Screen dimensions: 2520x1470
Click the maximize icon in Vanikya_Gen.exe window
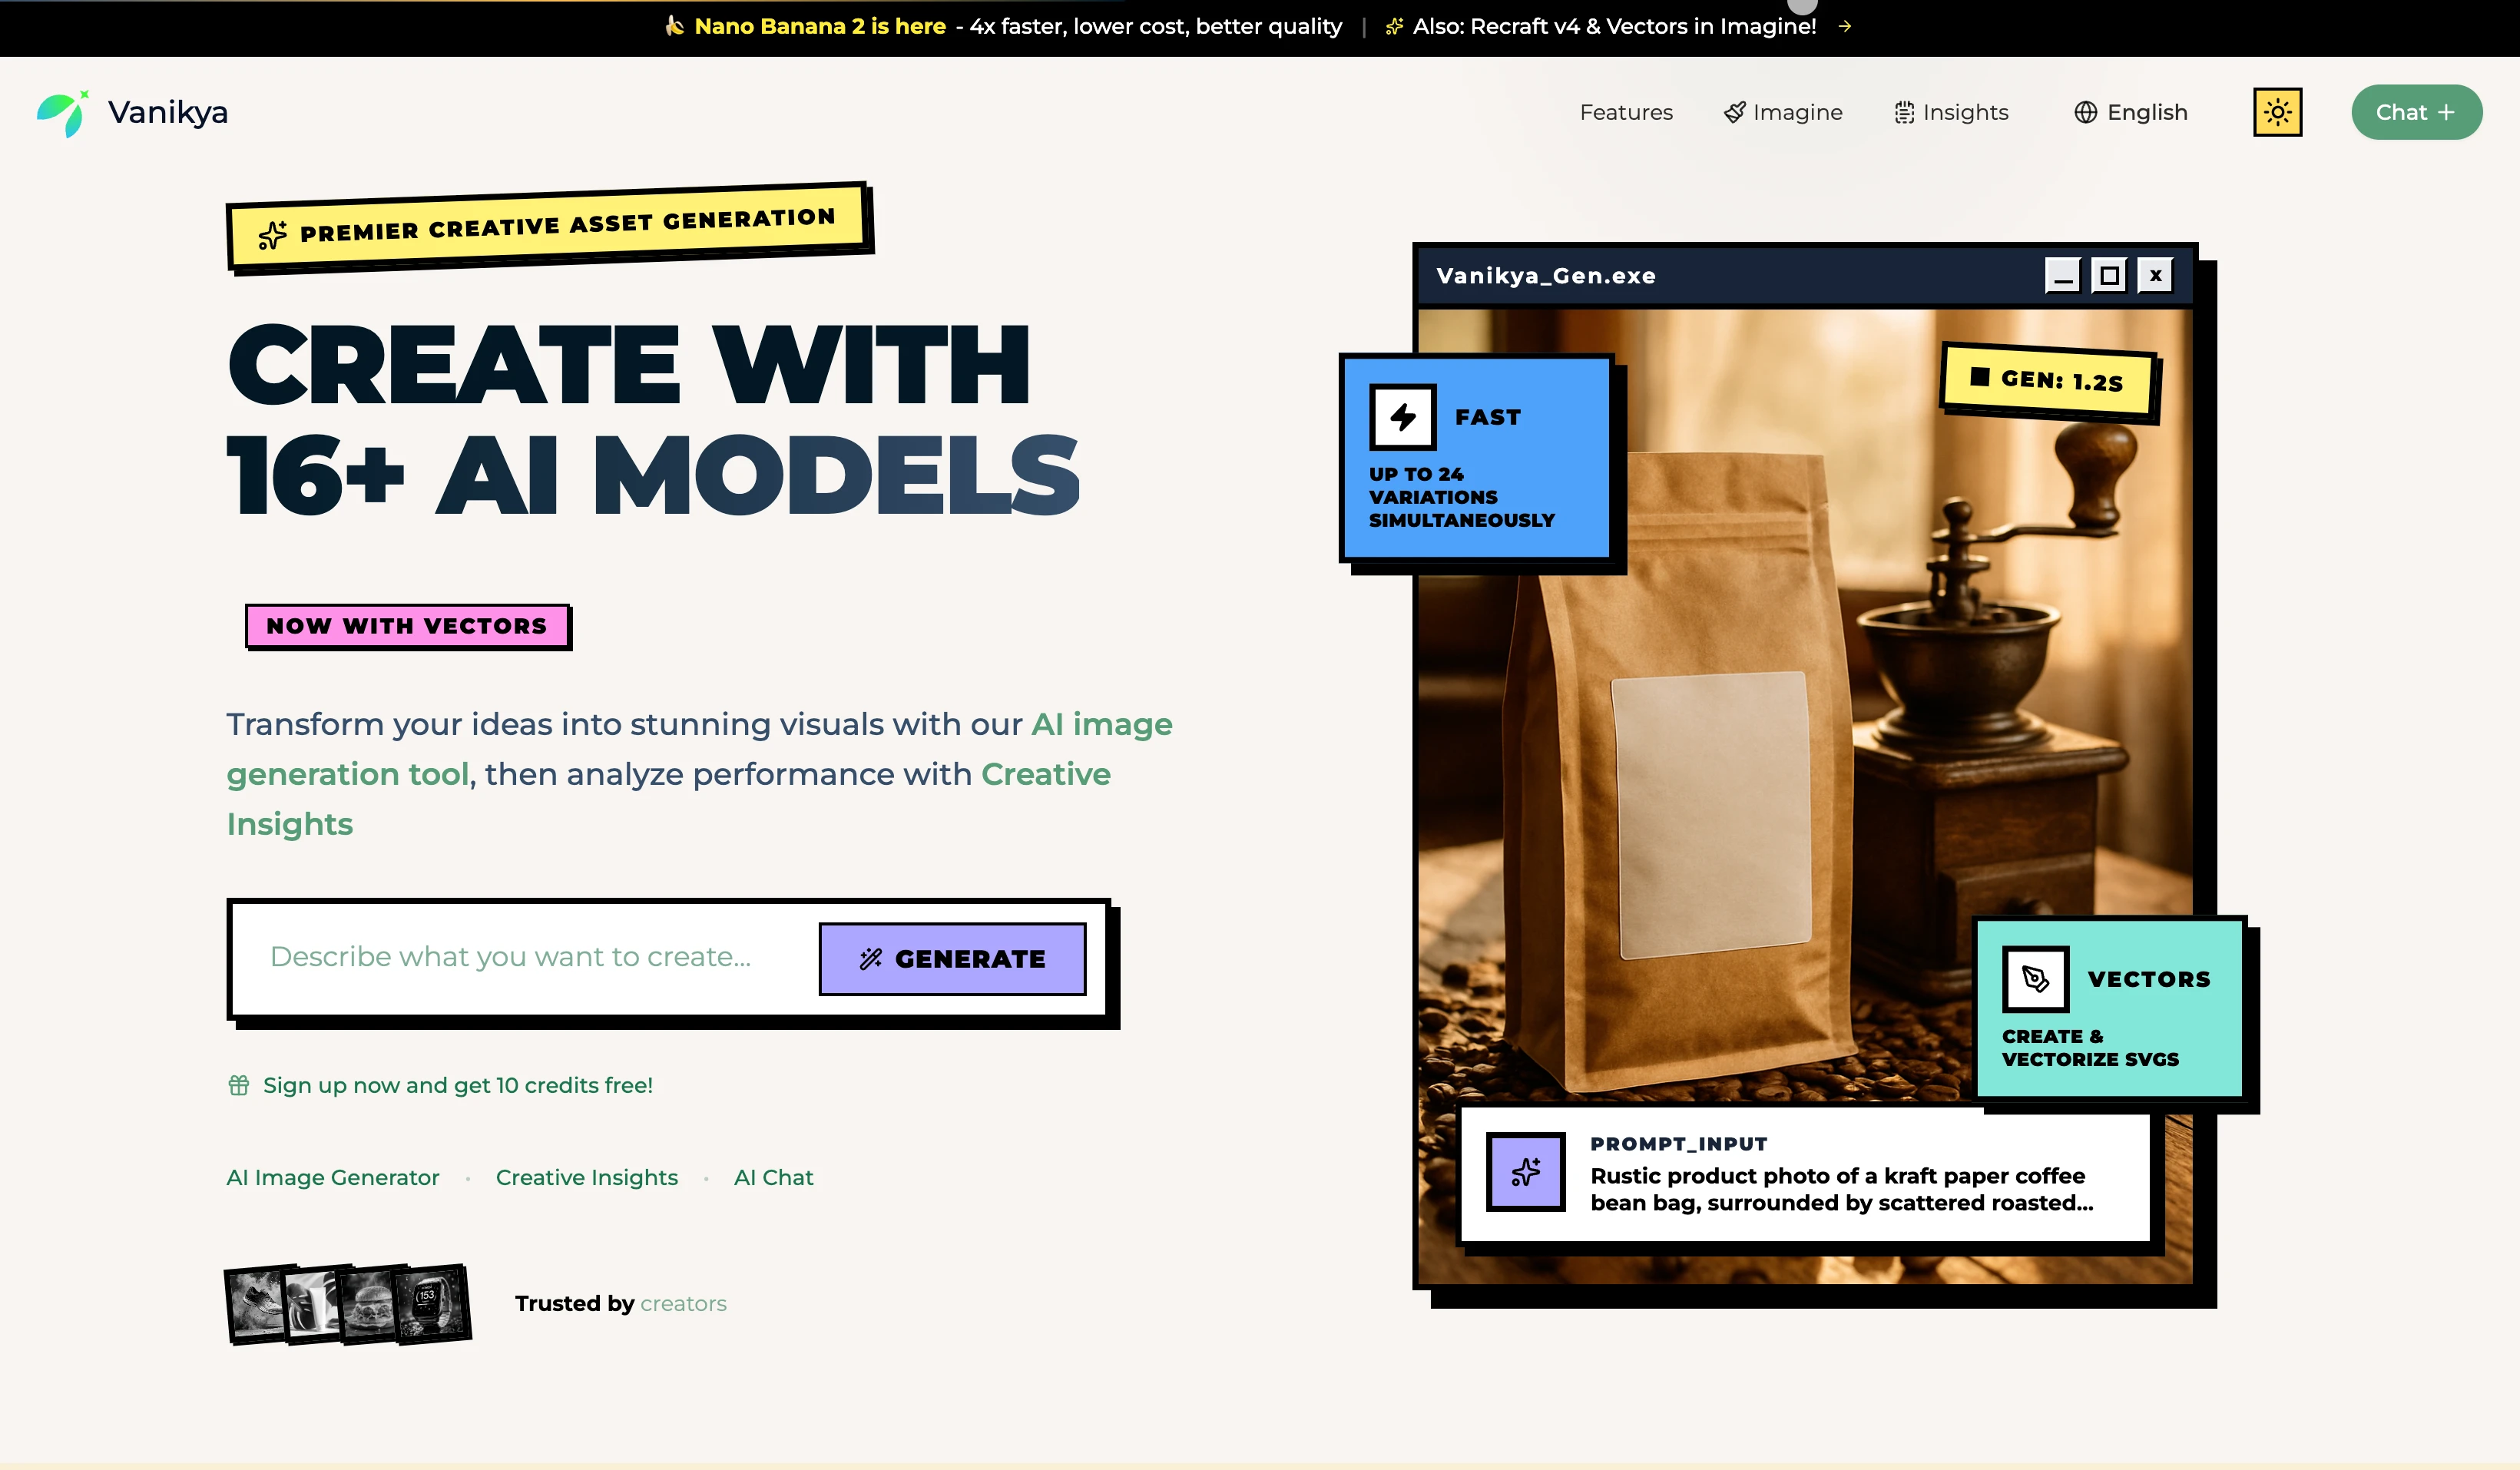click(2109, 275)
